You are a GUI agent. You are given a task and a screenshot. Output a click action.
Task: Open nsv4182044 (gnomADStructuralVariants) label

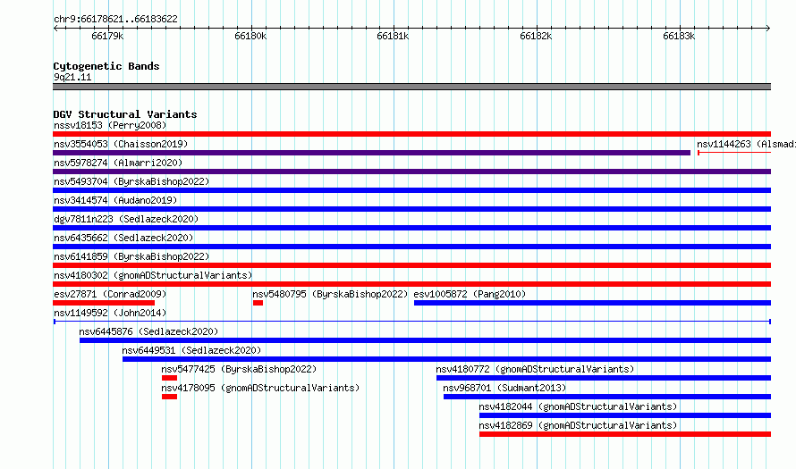pyautogui.click(x=578, y=406)
